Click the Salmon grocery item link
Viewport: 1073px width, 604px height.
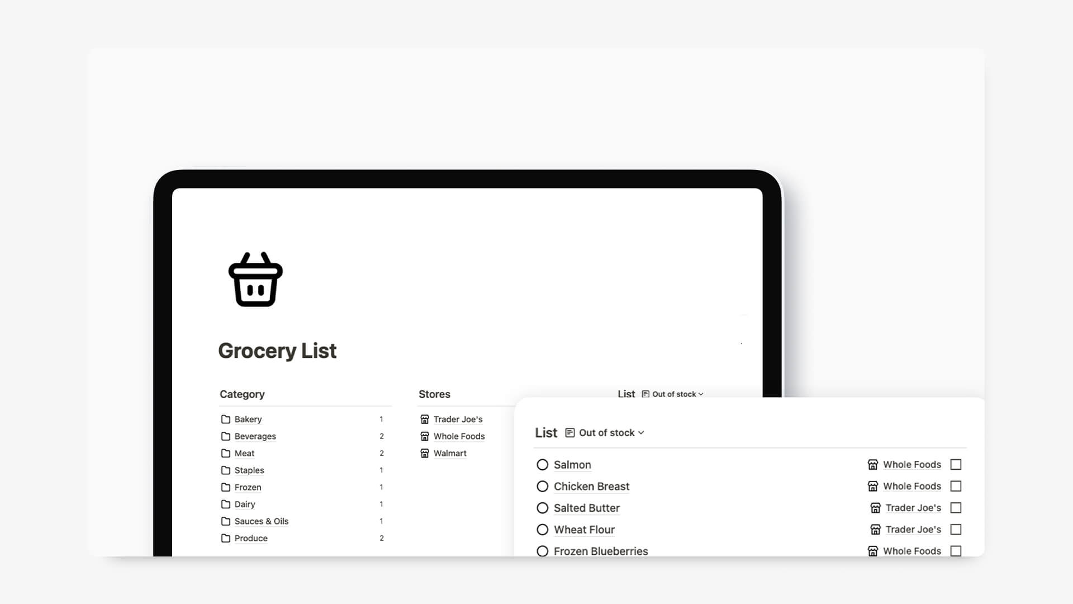pyautogui.click(x=573, y=464)
